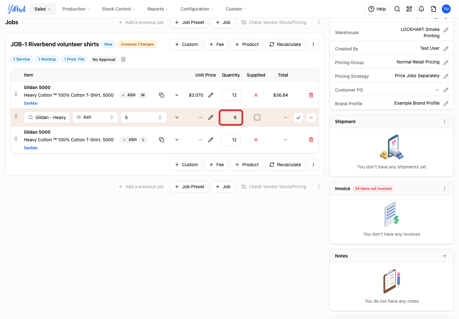Expand the Gildan 5000 ASH L row details
The image size is (459, 319).
177,140
